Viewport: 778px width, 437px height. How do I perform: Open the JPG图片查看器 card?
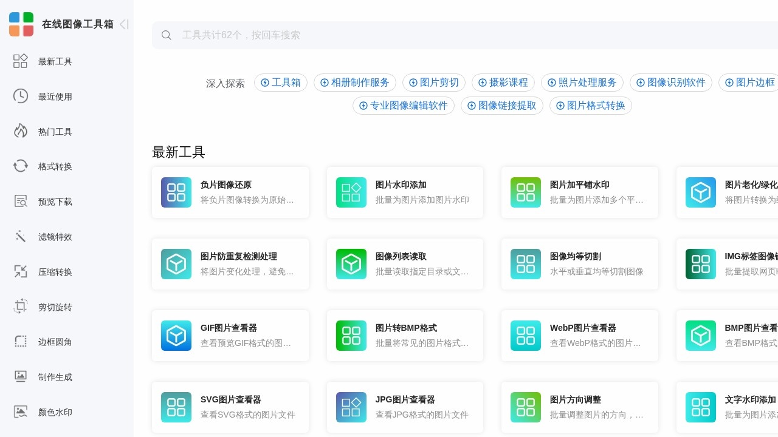405,407
